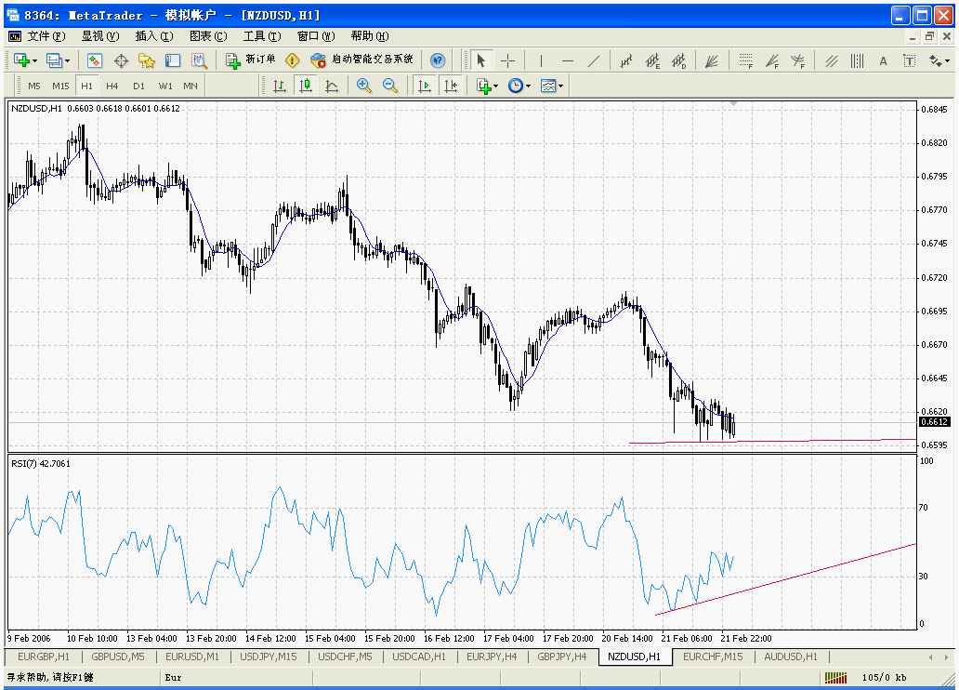Select the M15 timeframe

point(60,86)
